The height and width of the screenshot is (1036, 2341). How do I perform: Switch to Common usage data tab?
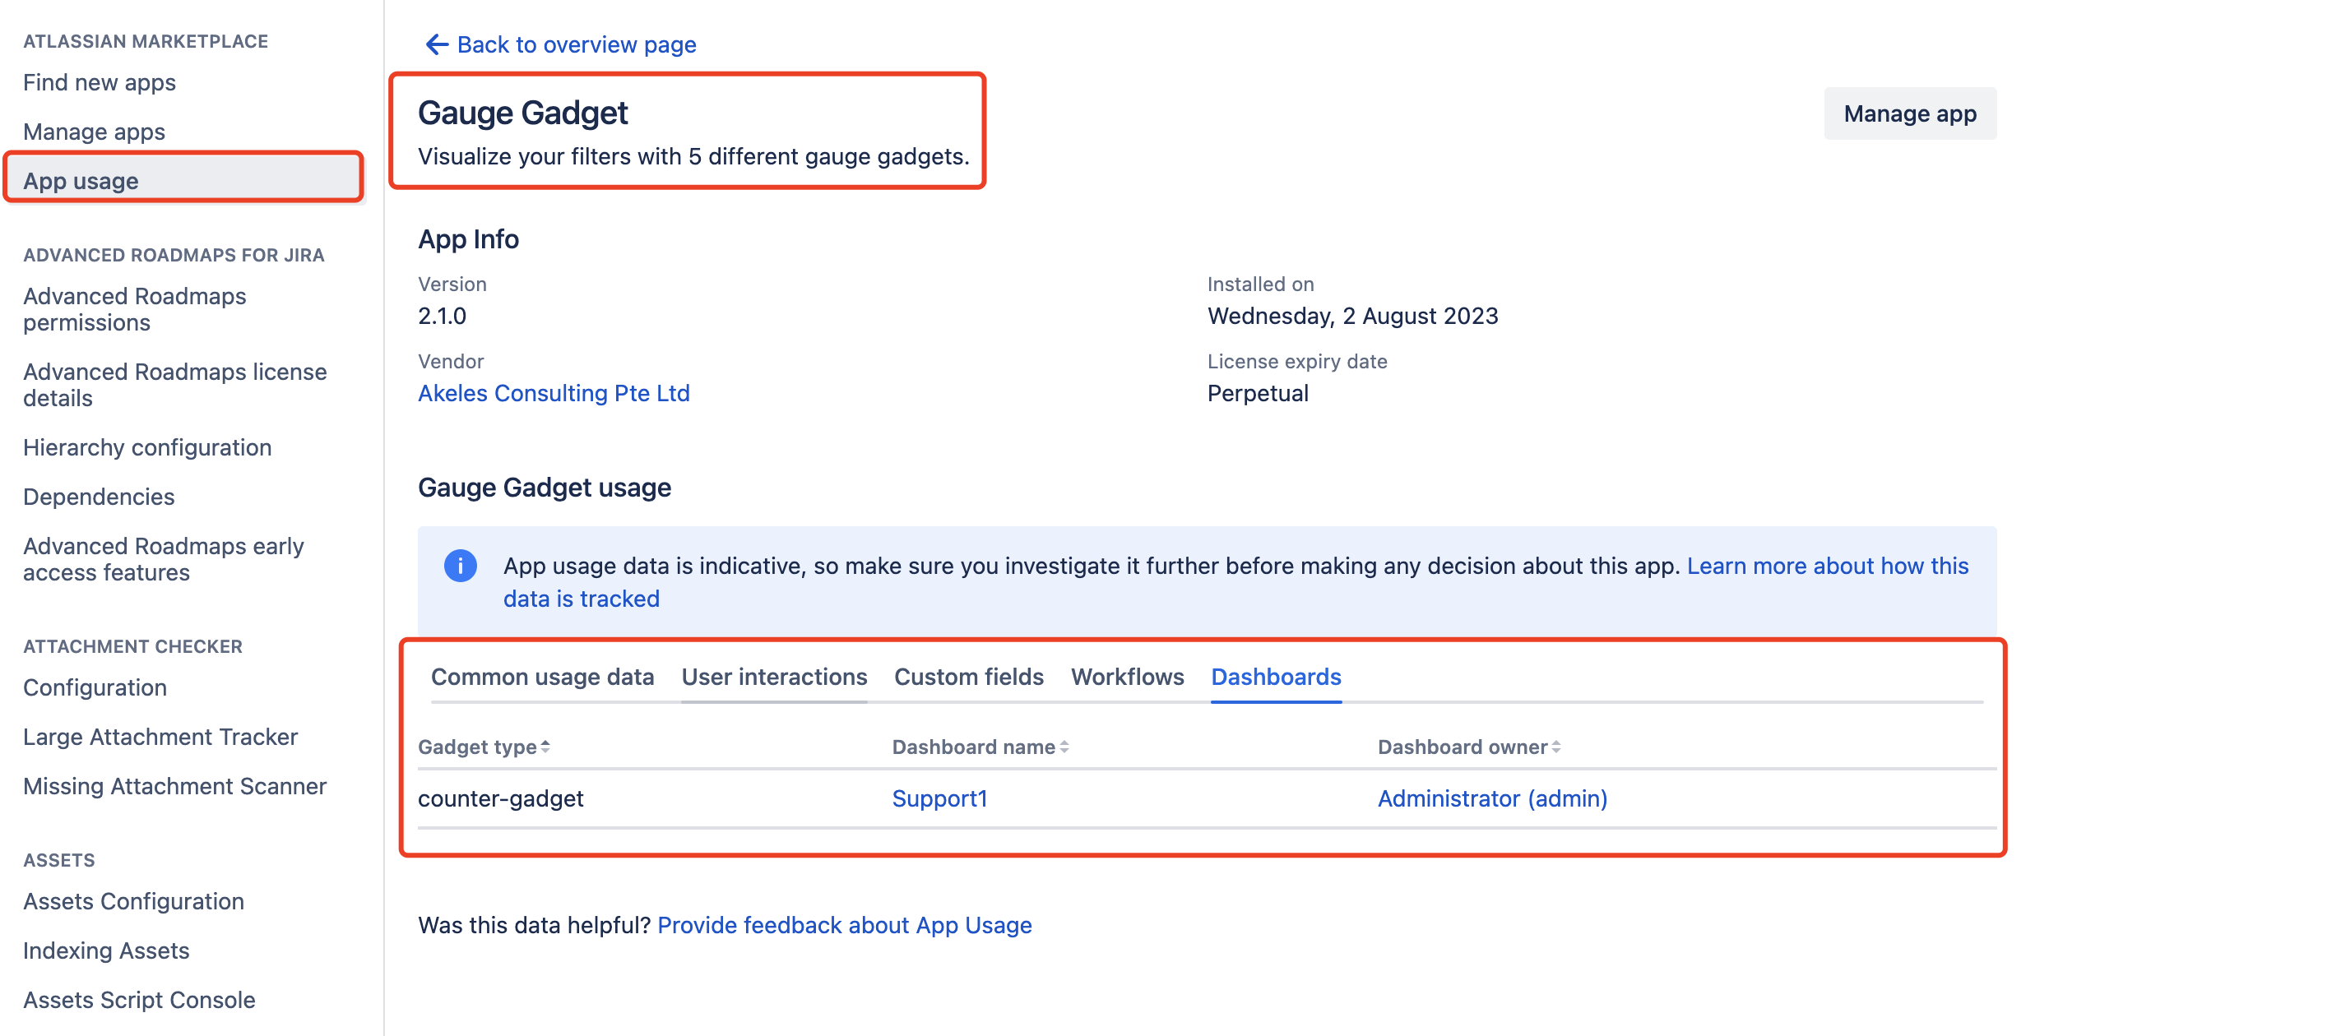(x=541, y=677)
